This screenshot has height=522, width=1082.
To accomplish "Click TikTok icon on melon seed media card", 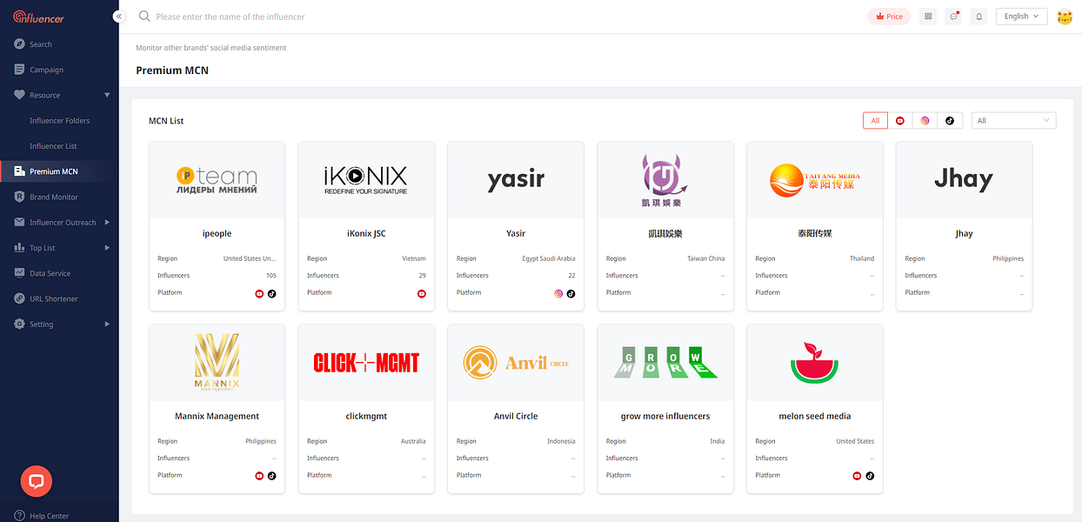I will click(x=870, y=476).
